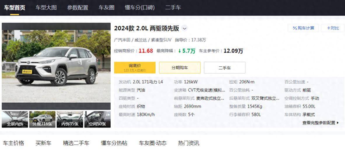345x151 pixels.
Task: Open 懂车分(口碑) tab
Action: pyautogui.click(x=140, y=8)
